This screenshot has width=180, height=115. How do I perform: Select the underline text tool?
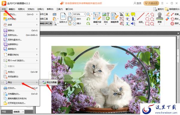tap(127, 23)
